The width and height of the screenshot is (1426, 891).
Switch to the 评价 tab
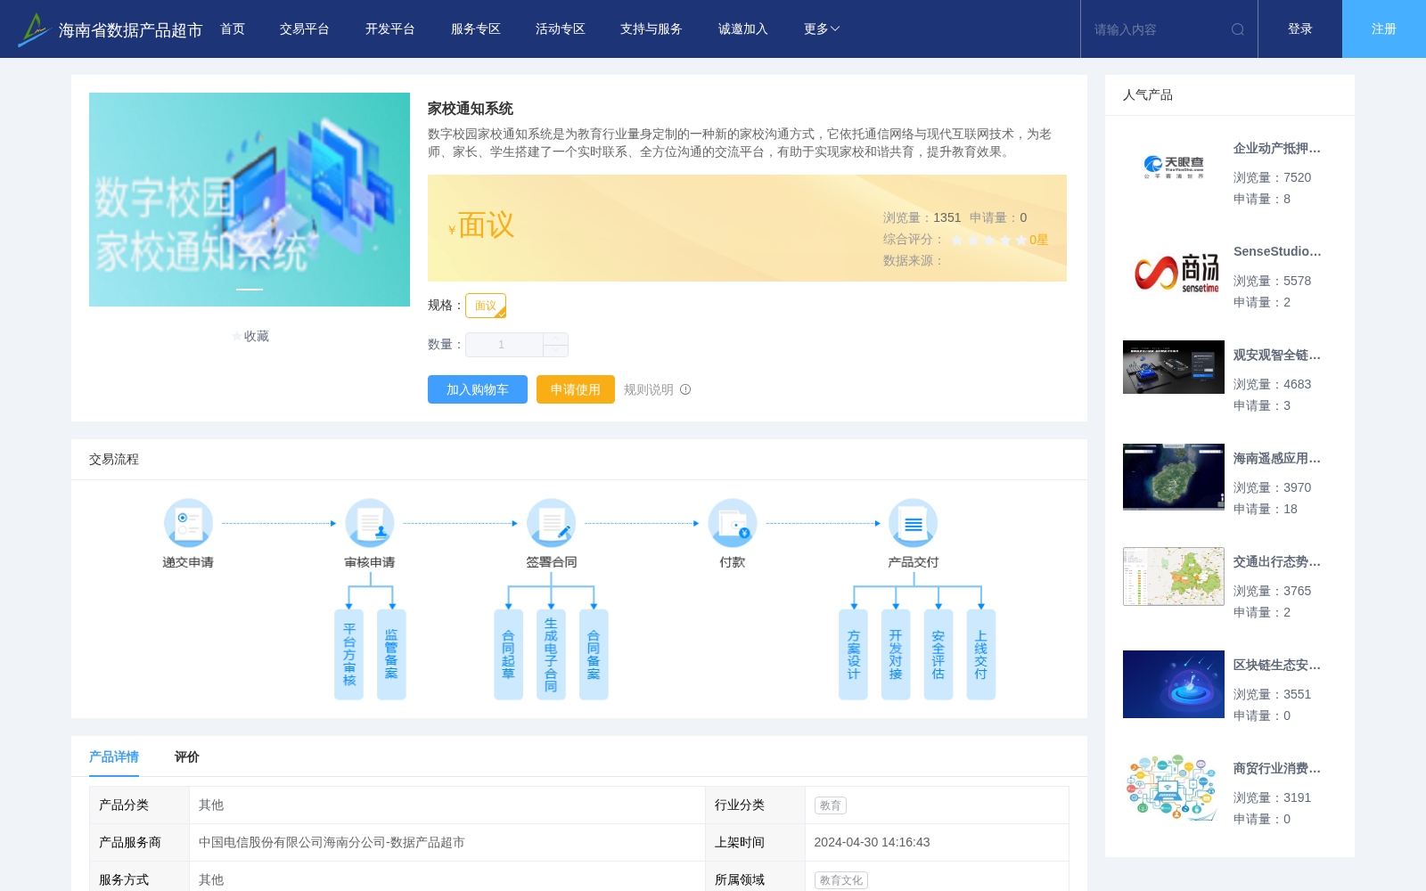[187, 756]
